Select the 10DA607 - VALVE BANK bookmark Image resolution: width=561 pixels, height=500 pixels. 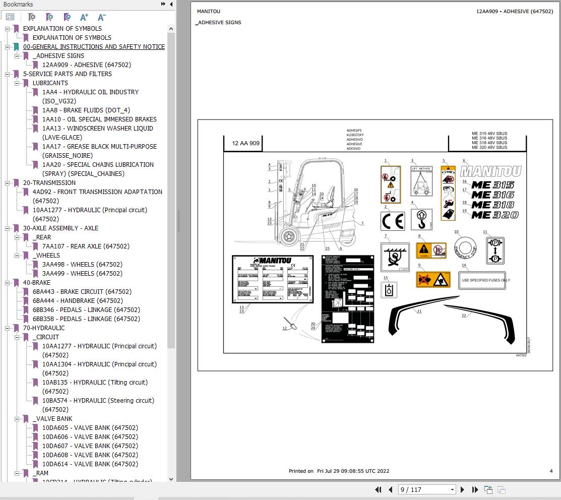(90, 446)
